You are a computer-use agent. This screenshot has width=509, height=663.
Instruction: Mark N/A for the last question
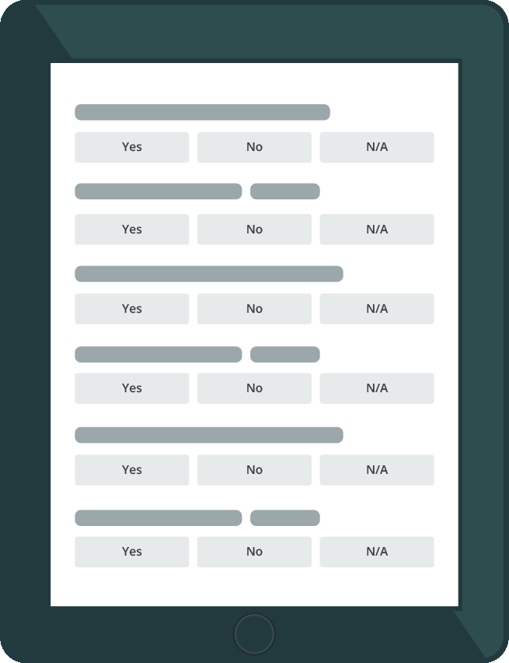pyautogui.click(x=377, y=552)
